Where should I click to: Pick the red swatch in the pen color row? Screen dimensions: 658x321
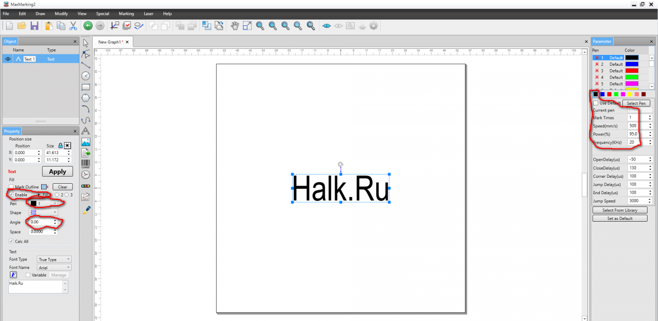pos(609,94)
